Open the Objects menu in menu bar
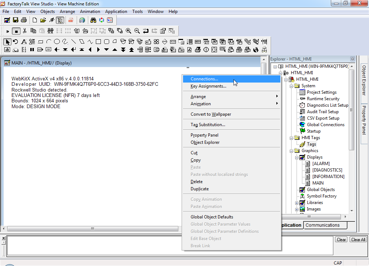Image resolution: width=369 pixels, height=266 pixels. [48, 12]
